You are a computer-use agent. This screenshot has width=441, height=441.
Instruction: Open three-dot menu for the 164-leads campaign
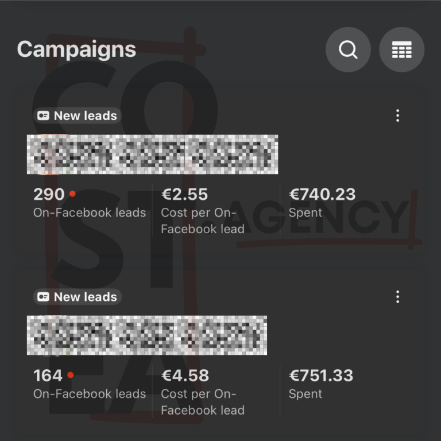click(x=397, y=297)
